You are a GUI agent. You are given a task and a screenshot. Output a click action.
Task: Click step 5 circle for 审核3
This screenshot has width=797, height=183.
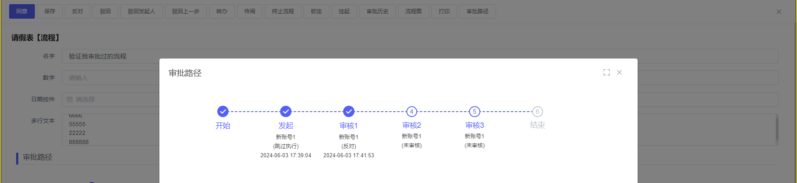click(474, 112)
